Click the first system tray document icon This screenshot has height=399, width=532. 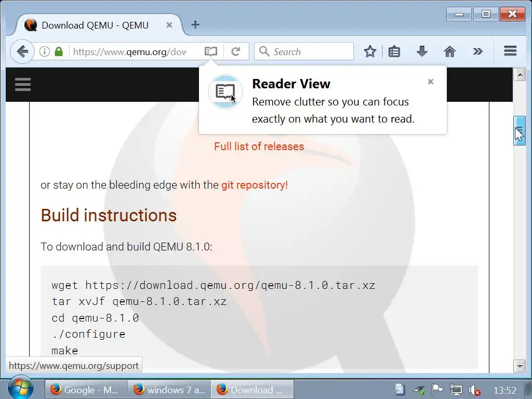(400, 390)
